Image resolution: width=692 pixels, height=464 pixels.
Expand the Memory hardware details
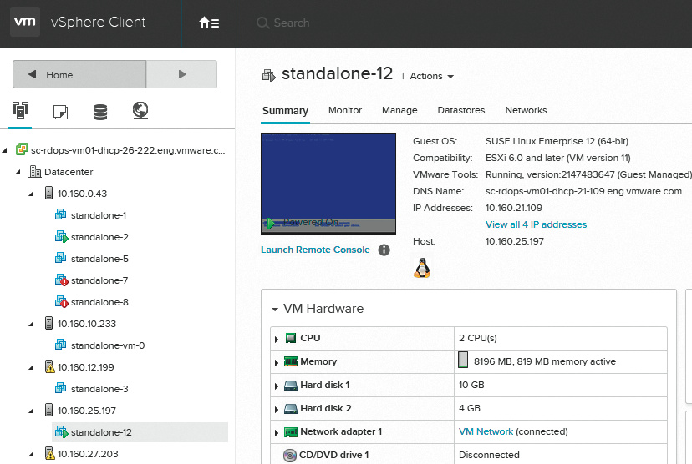(277, 362)
